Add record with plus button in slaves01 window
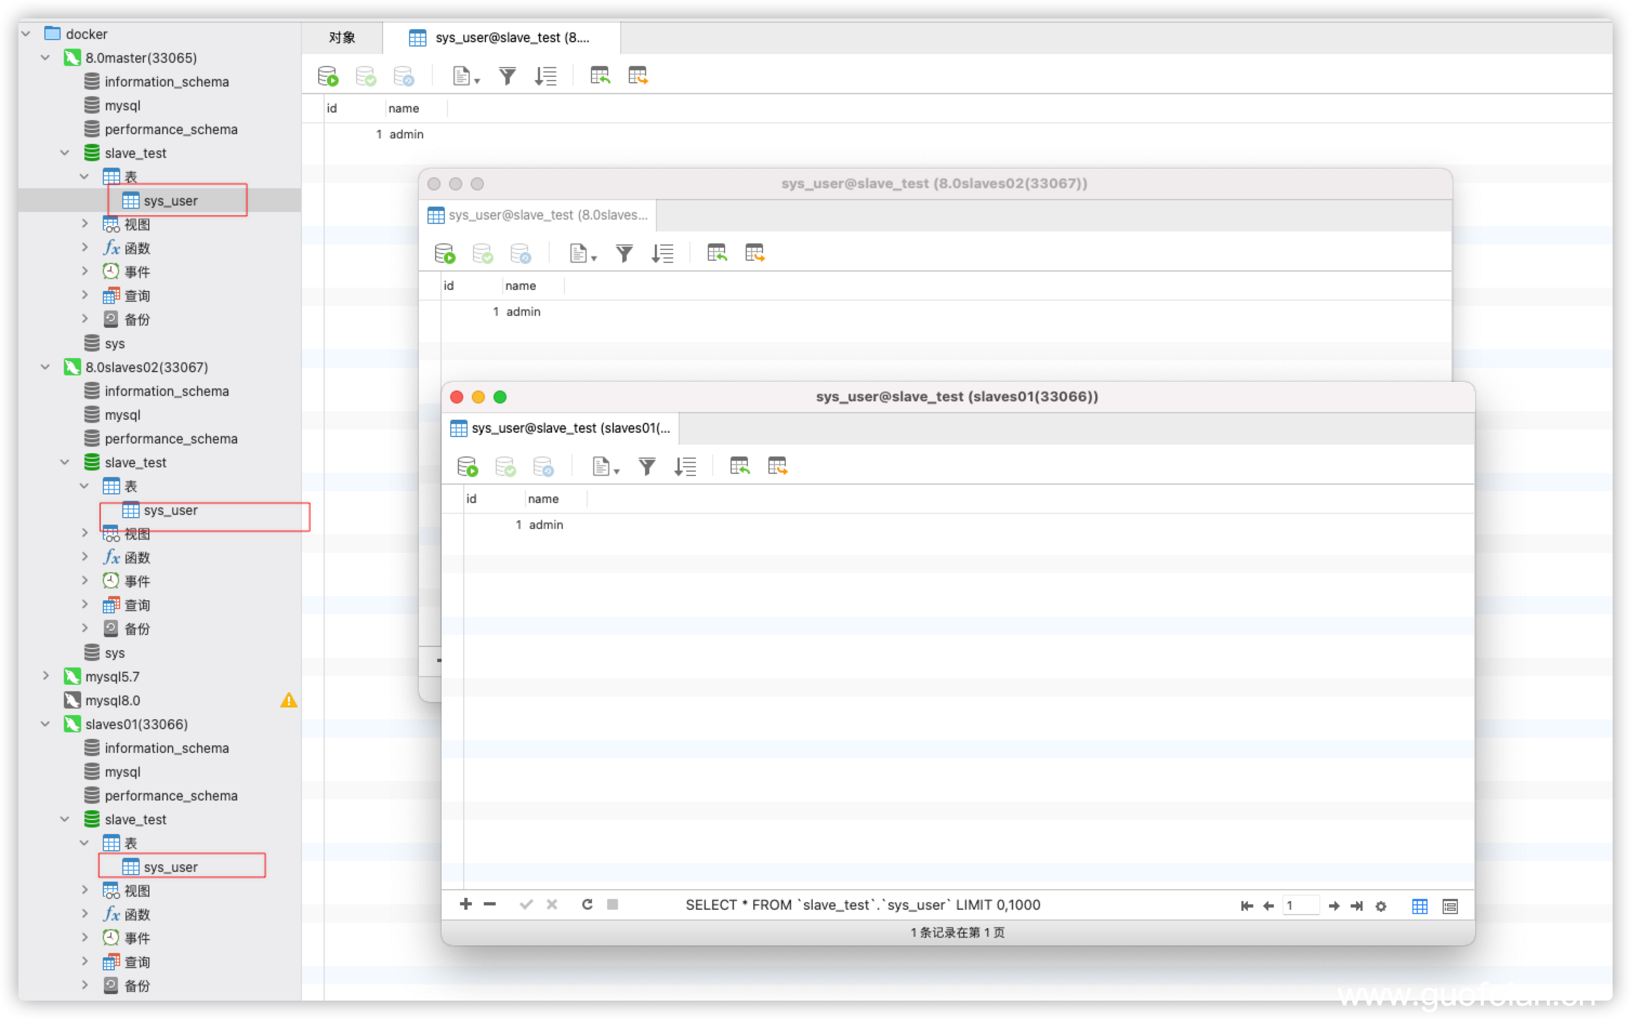The height and width of the screenshot is (1019, 1631). (x=465, y=904)
